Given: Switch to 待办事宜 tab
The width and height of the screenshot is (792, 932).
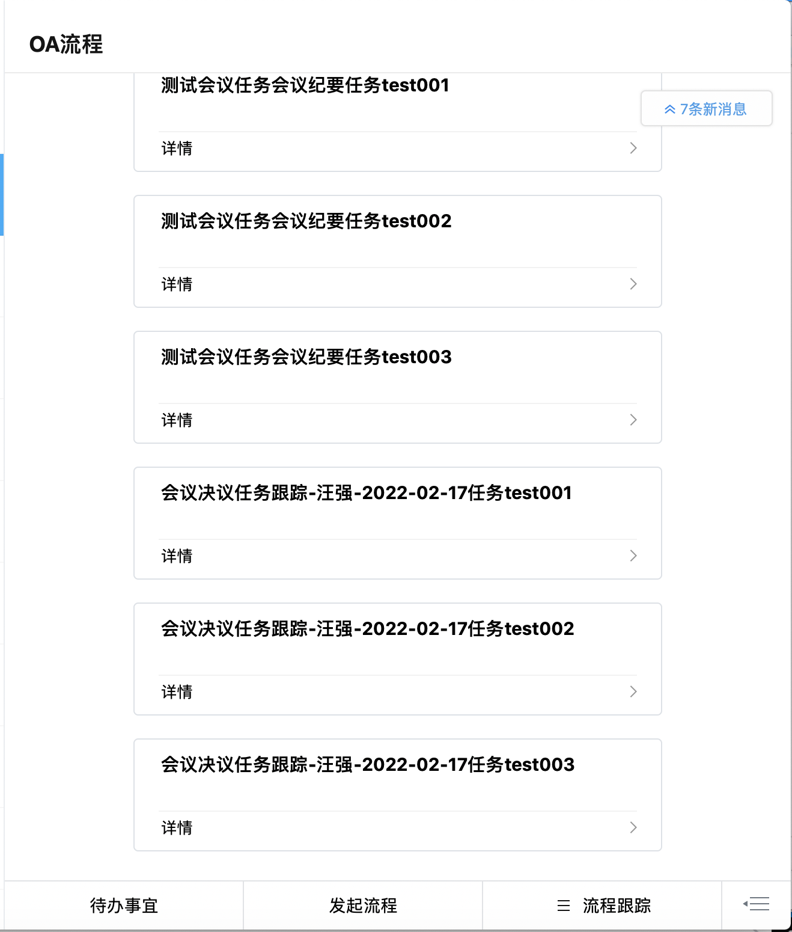Looking at the screenshot, I should coord(124,906).
